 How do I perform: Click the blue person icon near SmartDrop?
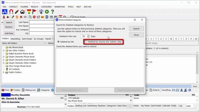[x=181, y=90]
